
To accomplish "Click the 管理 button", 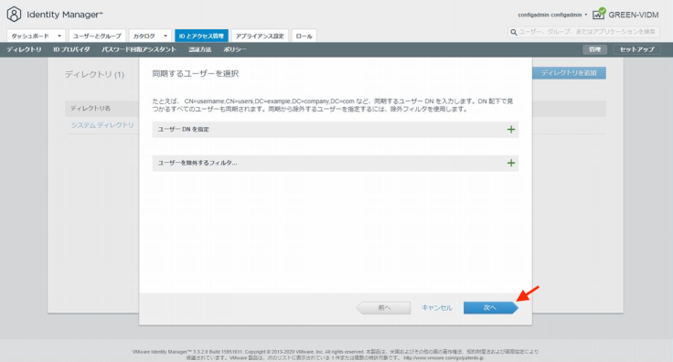I will (595, 49).
